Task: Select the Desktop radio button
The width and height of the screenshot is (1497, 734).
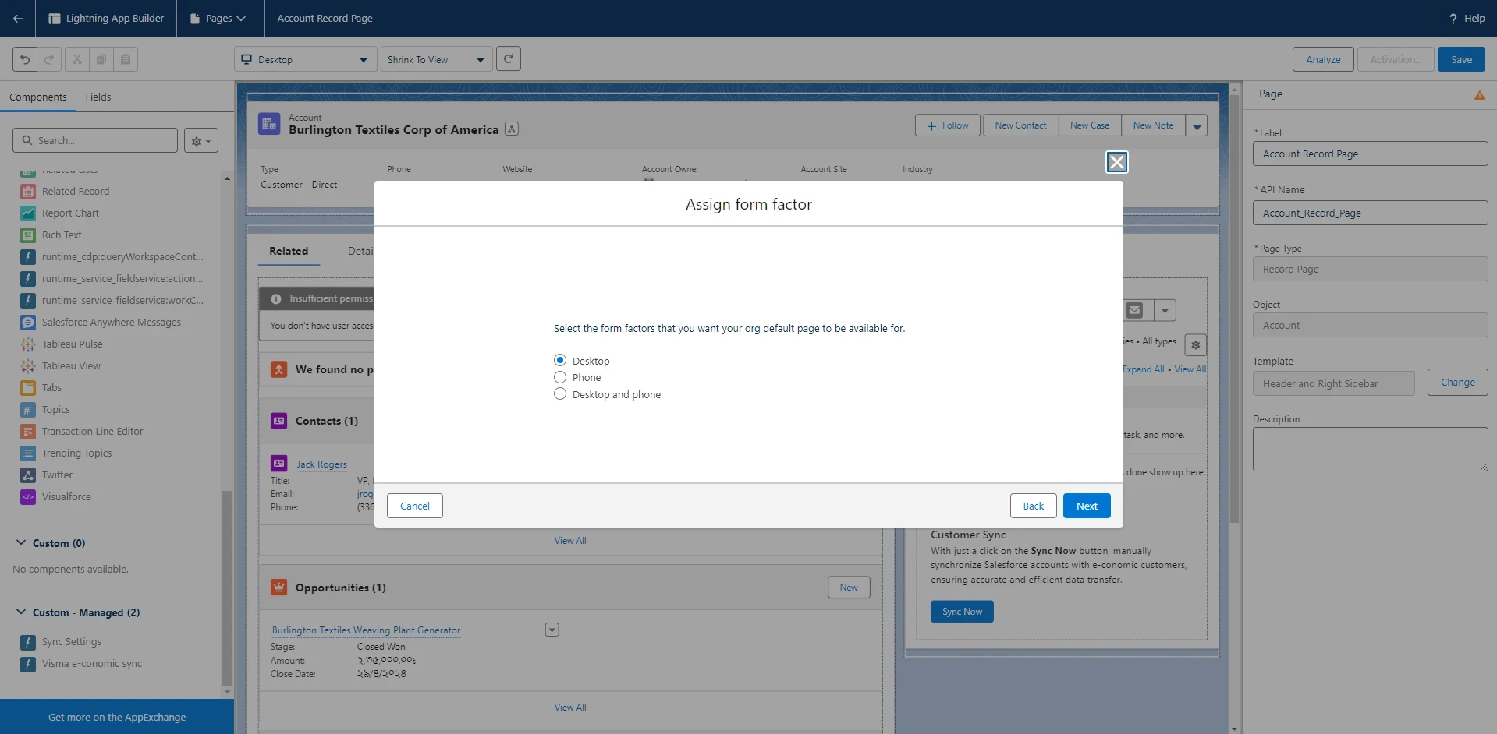Action: pos(560,360)
